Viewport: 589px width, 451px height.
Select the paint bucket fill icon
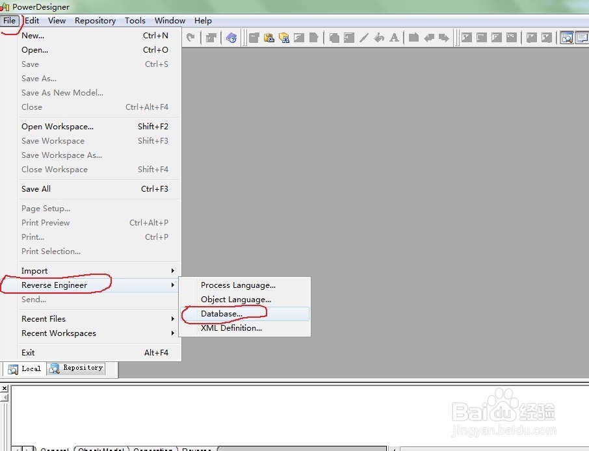379,38
